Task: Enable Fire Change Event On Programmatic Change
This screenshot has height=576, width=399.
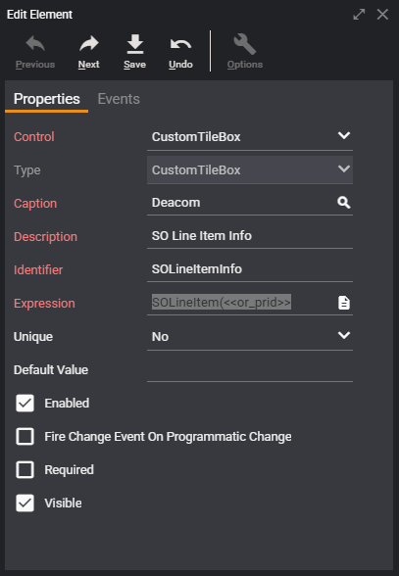Action: 25,437
